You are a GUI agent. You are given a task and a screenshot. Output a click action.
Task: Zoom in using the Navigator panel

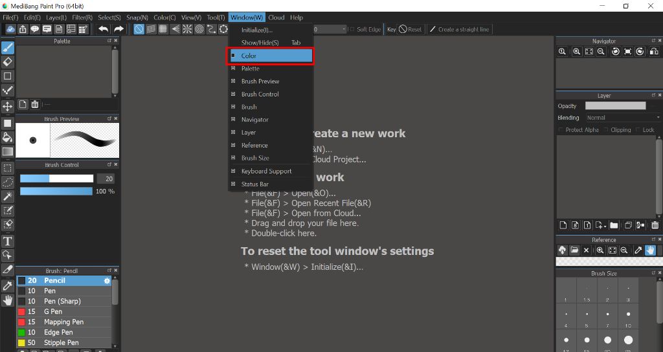pyautogui.click(x=576, y=52)
